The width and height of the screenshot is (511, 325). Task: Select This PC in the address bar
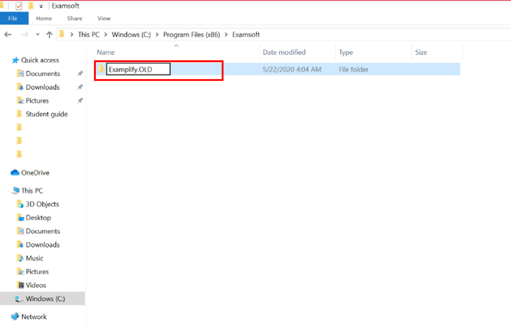pyautogui.click(x=89, y=34)
